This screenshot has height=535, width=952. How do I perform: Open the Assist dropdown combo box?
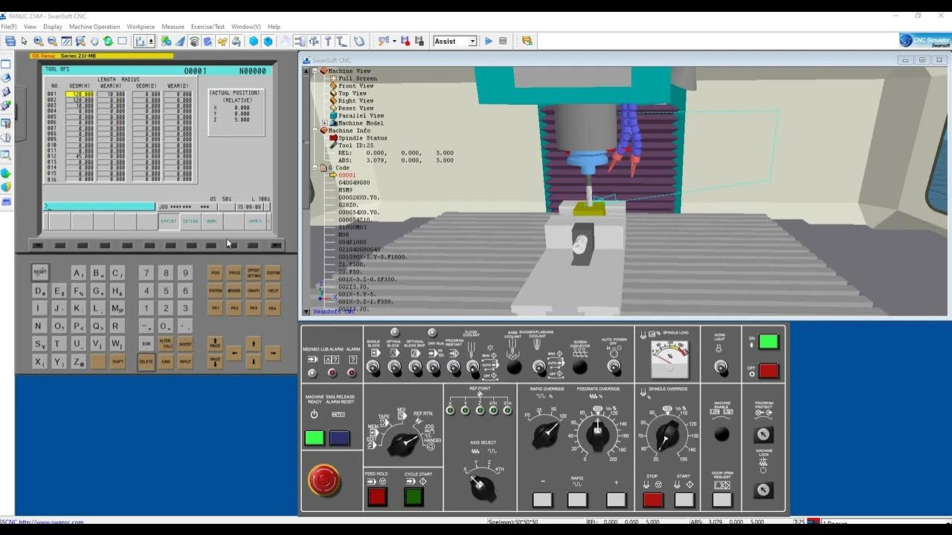[473, 42]
